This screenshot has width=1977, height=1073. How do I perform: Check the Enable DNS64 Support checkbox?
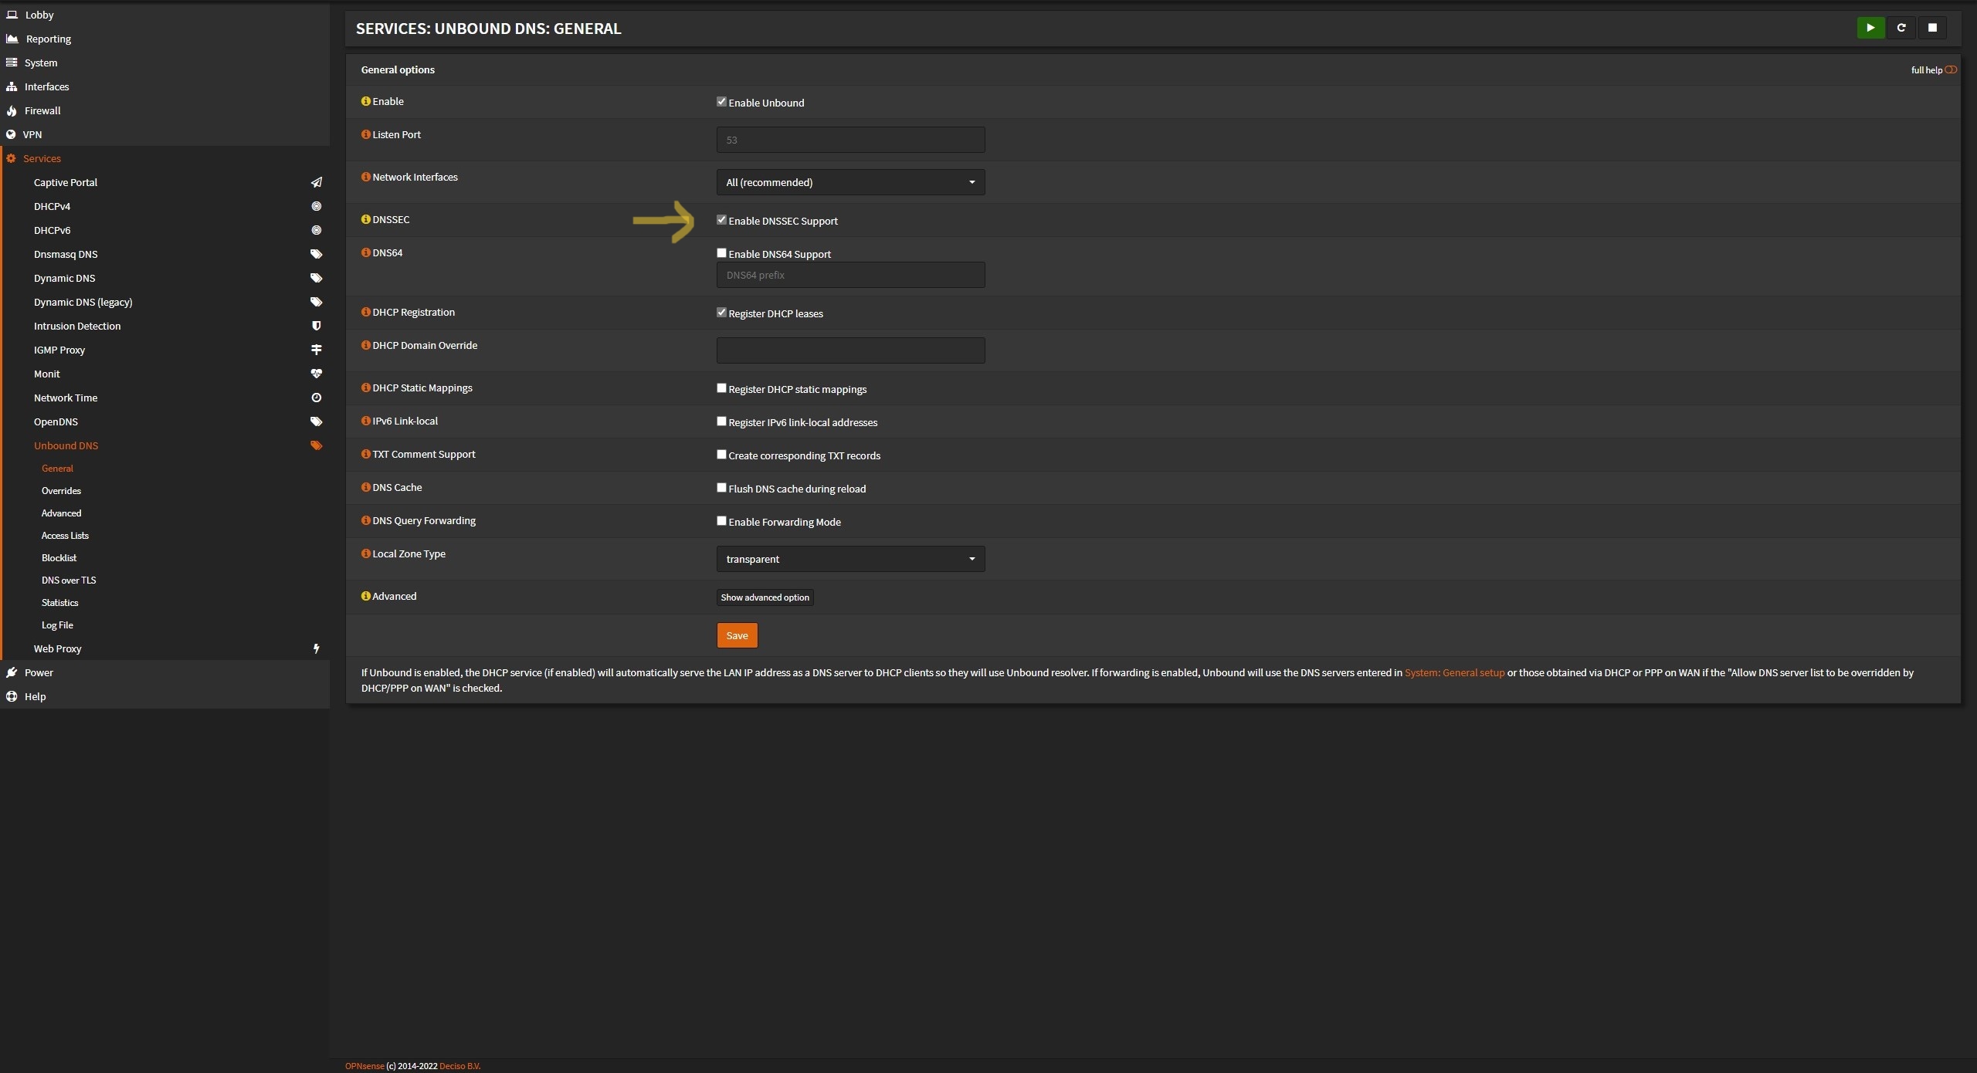pos(721,253)
